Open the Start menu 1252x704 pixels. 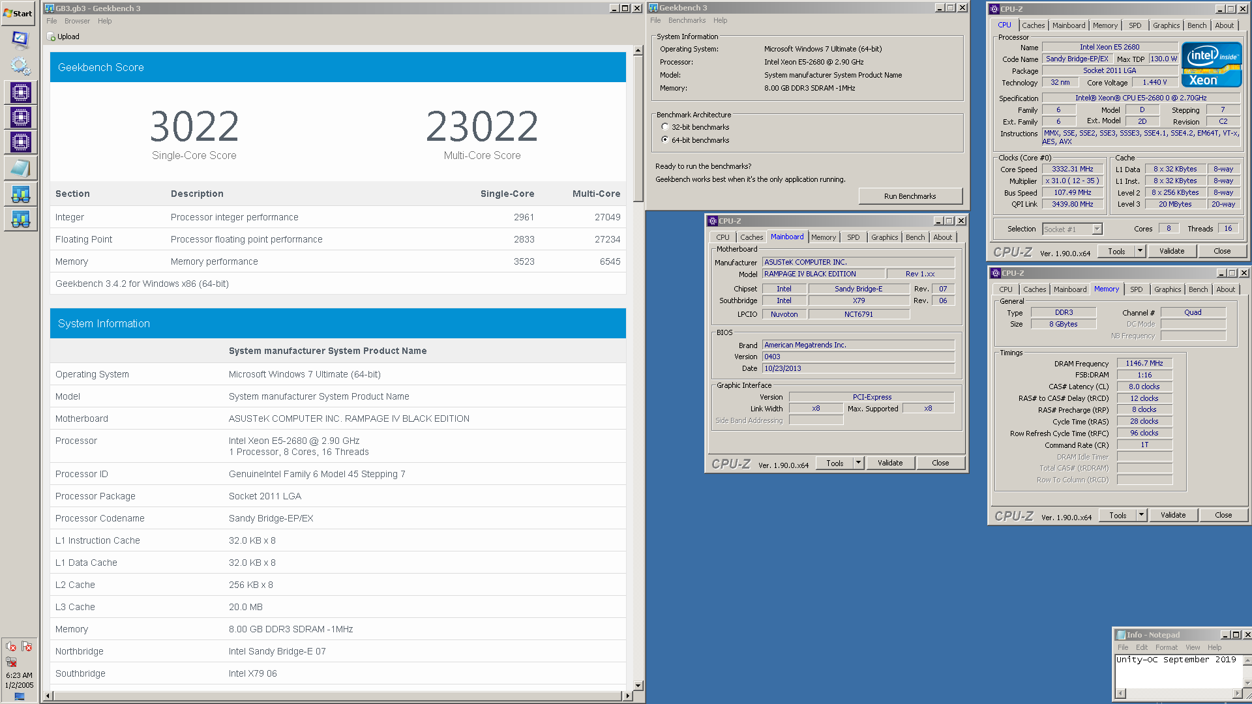click(x=18, y=13)
